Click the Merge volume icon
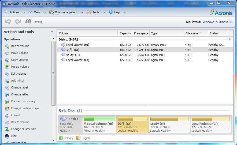 [7, 67]
